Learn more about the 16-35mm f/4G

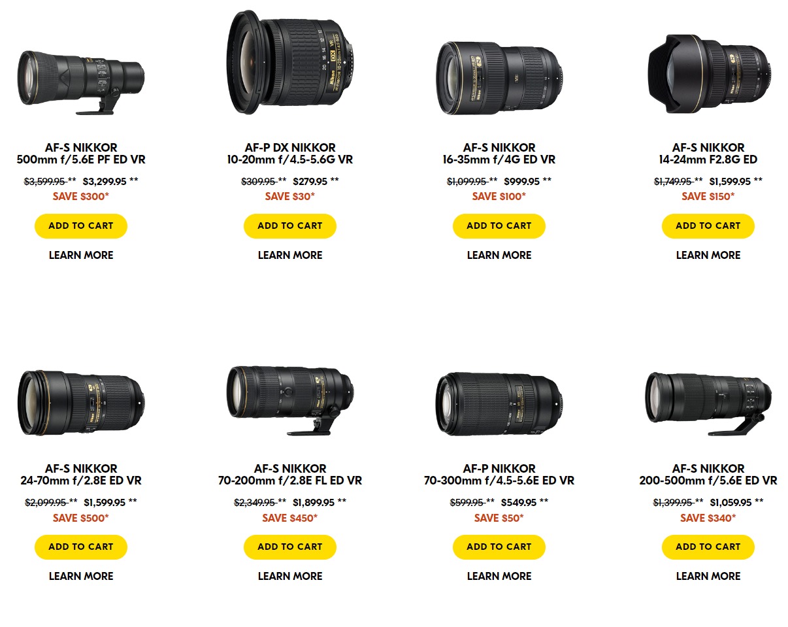click(x=499, y=255)
